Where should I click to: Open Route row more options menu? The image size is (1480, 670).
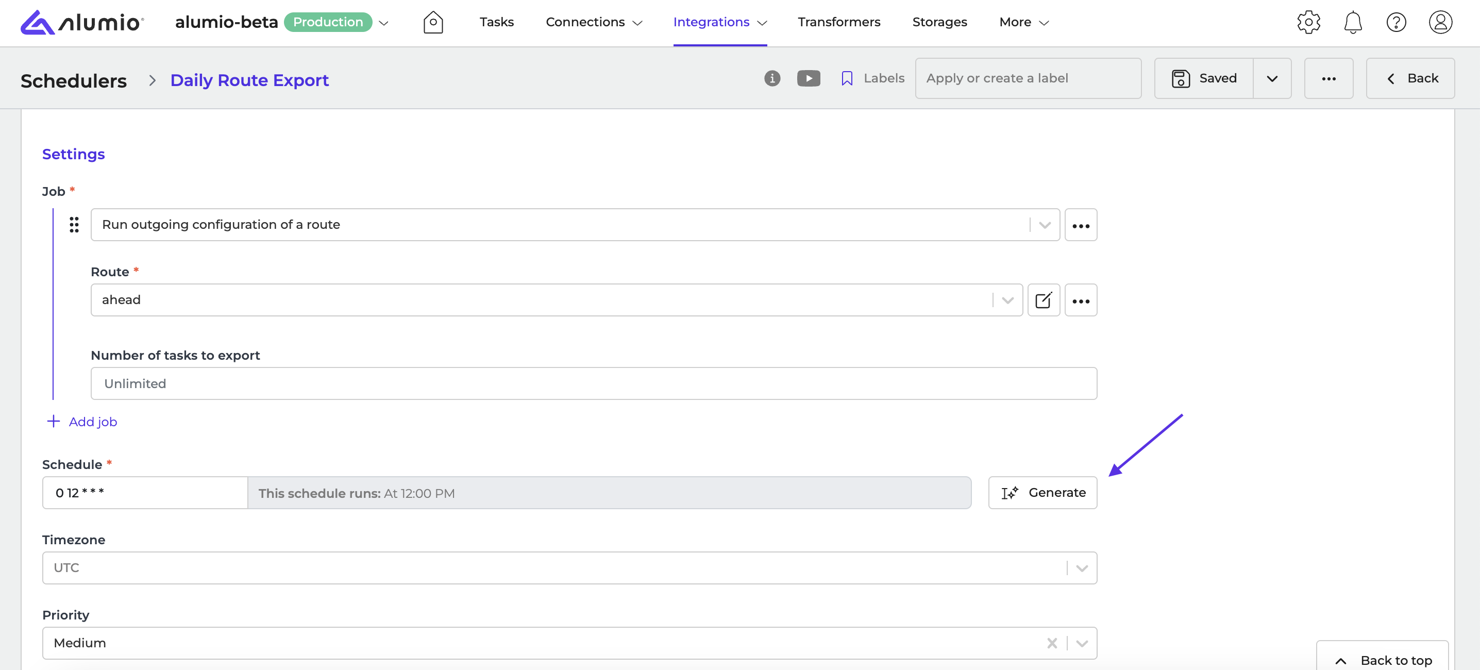point(1080,300)
